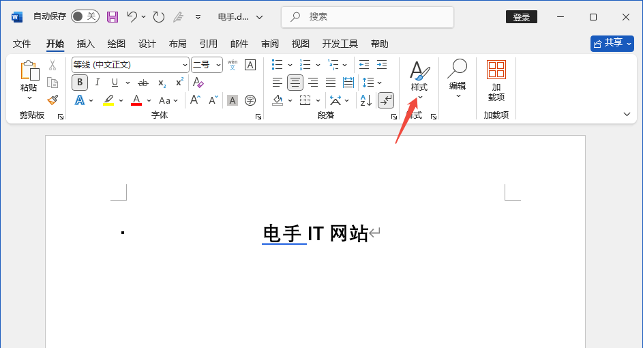Click the Save icon in title bar

click(x=113, y=16)
